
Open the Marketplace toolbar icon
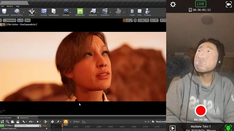click(53, 12)
